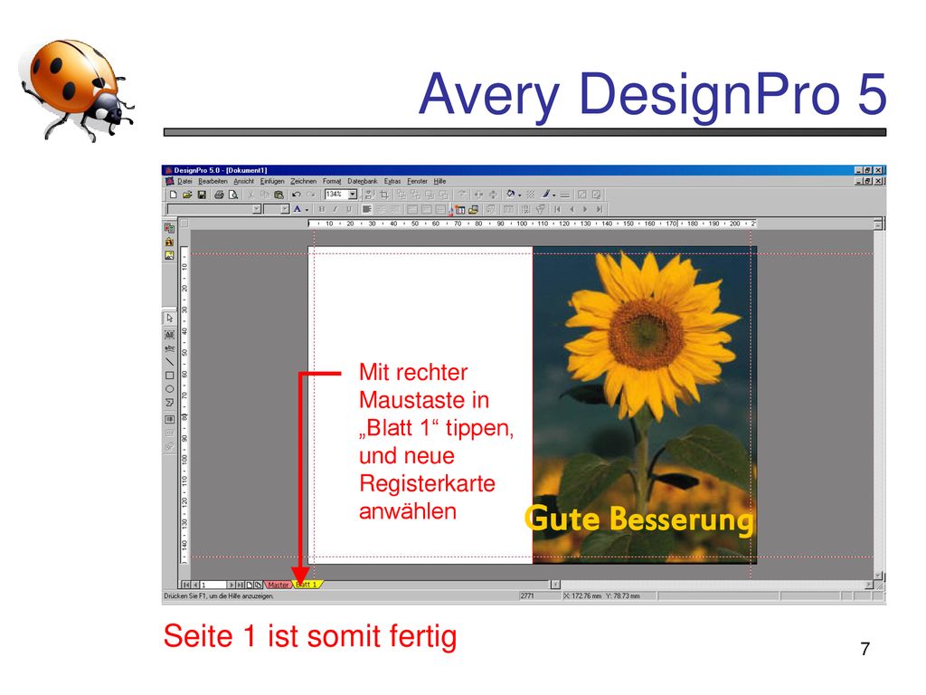Image resolution: width=926 pixels, height=695 pixels.
Task: Click the vertical scrollbar down arrow
Action: [x=878, y=575]
